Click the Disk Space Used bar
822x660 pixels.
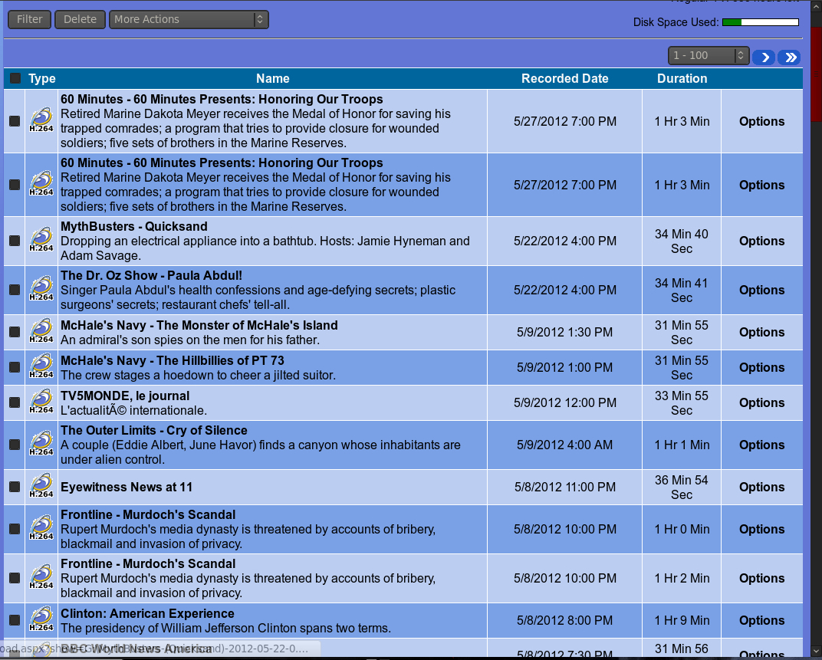coord(760,22)
